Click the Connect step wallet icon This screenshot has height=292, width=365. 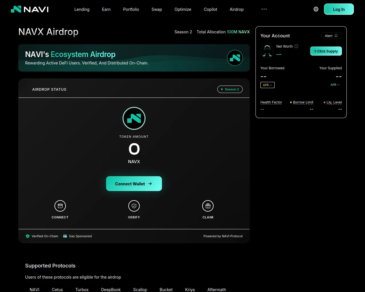[60, 206]
